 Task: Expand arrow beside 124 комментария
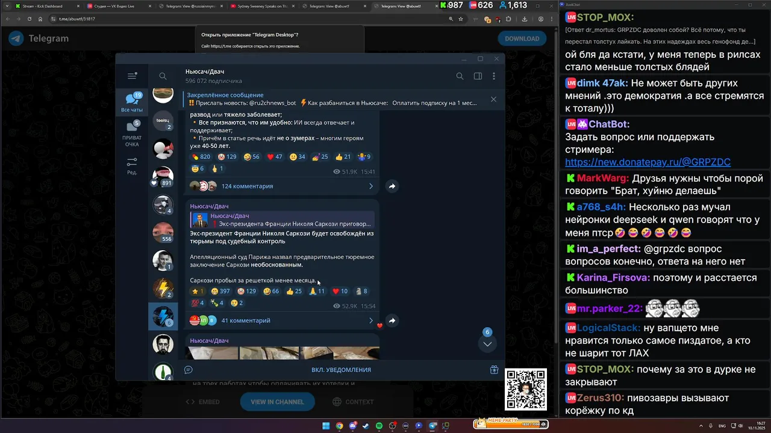pyautogui.click(x=371, y=186)
